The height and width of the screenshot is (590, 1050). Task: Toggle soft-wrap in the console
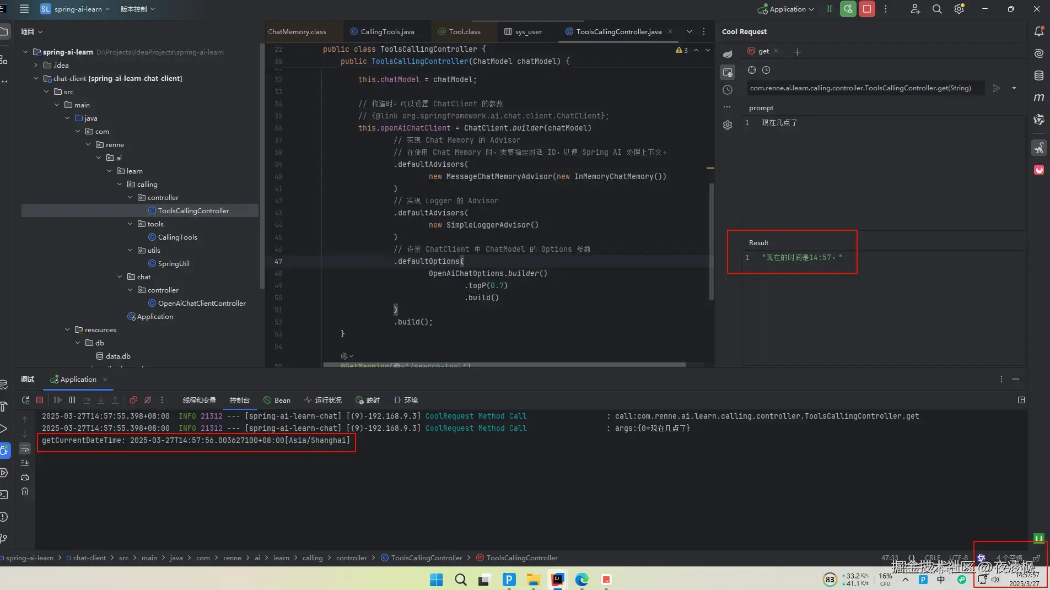(25, 449)
